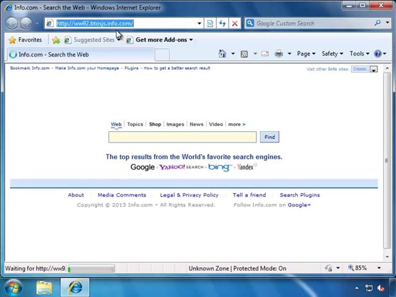
Task: Click the Home icon in command bar
Action: pos(222,54)
